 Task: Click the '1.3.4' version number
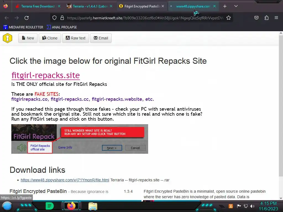pos(128,192)
